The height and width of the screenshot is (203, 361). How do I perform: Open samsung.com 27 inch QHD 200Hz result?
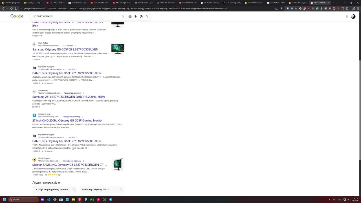pyautogui.click(x=67, y=120)
